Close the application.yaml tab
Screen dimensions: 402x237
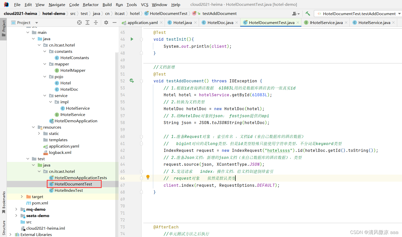pyautogui.click(x=161, y=22)
